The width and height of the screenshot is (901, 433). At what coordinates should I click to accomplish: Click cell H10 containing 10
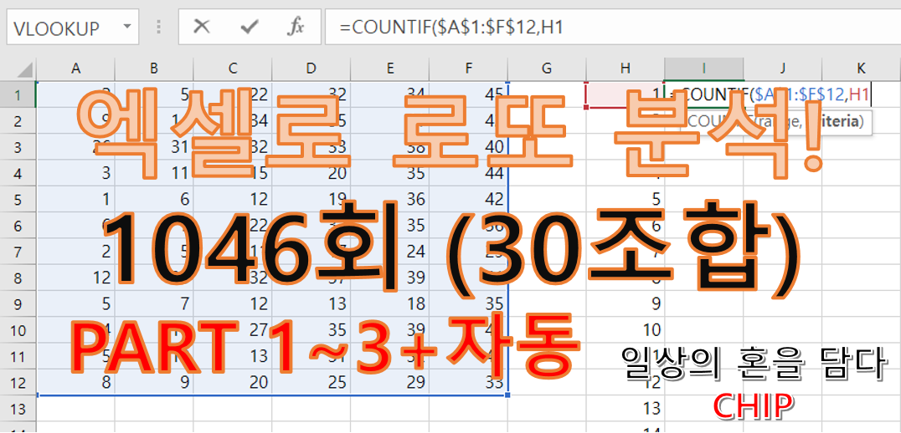click(x=626, y=330)
